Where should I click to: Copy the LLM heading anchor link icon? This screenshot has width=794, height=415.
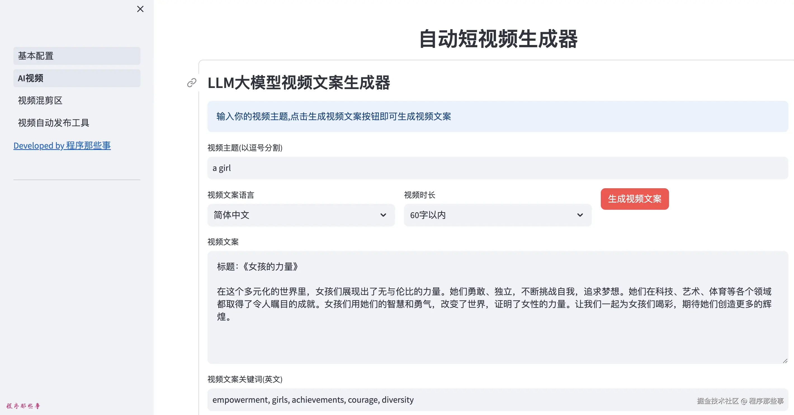(x=192, y=82)
